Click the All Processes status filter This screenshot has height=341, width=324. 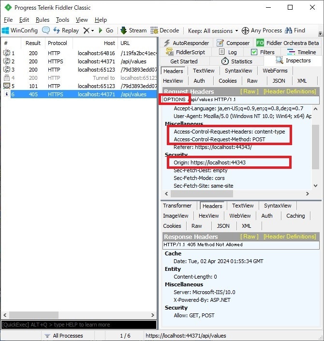64,336
